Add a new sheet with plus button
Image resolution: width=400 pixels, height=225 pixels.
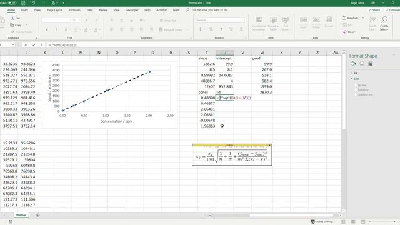37,215
